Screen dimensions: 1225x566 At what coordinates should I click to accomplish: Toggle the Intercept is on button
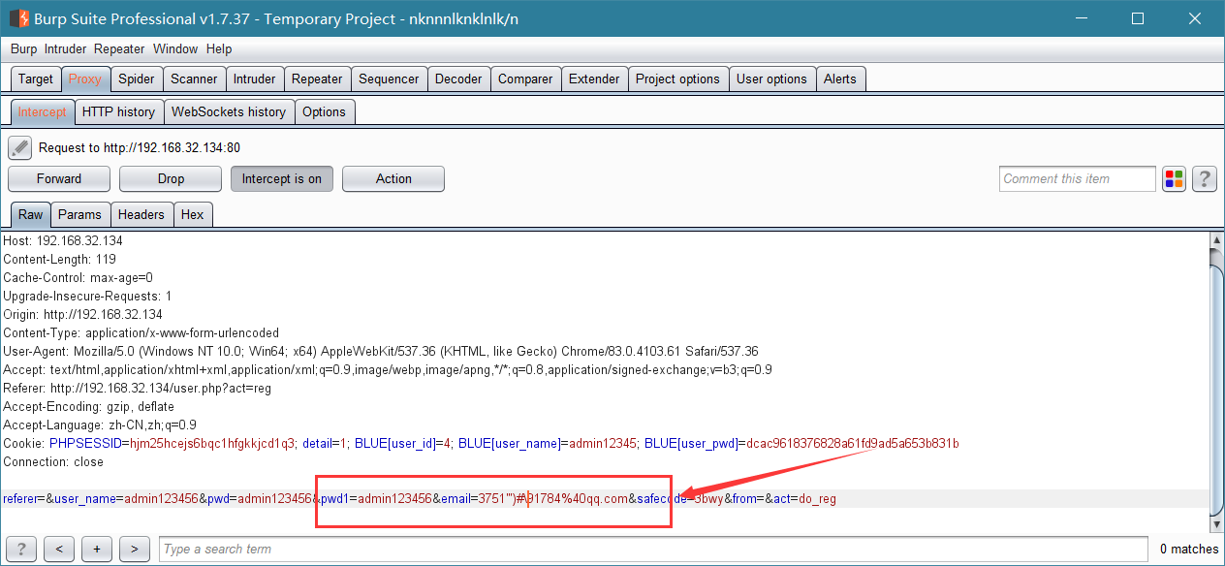click(x=282, y=179)
